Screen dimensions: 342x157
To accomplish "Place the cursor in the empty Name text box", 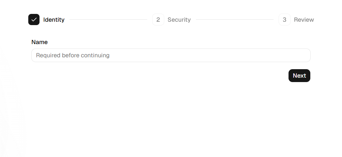I will [x=171, y=55].
